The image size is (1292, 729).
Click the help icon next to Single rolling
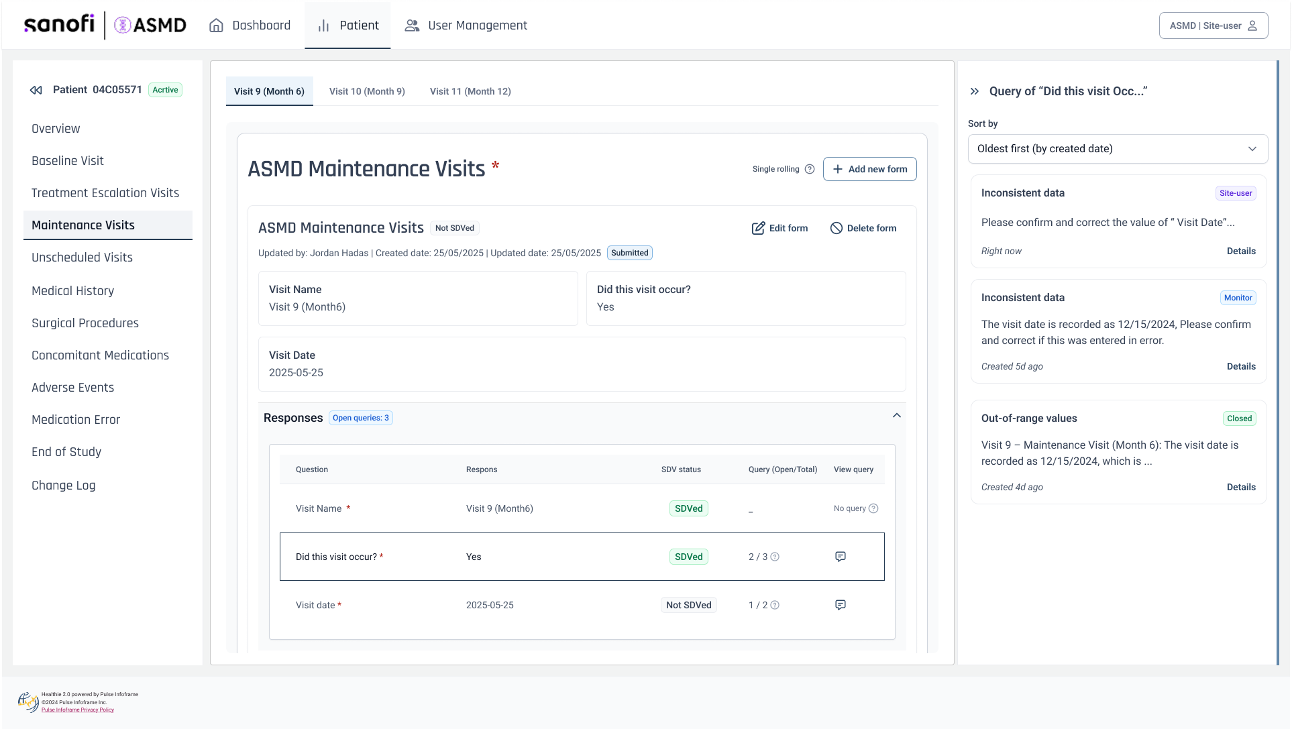pyautogui.click(x=810, y=169)
